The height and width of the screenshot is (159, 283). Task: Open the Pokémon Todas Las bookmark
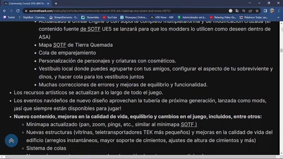pyautogui.click(x=253, y=17)
